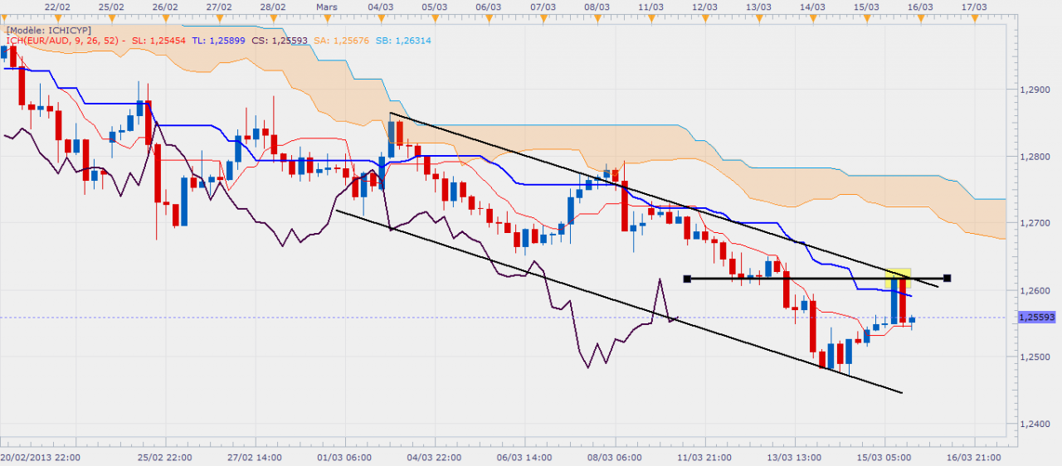This screenshot has height=466, width=1062.
Task: Click the 08/03 06:00 time label
Action: click(x=613, y=457)
